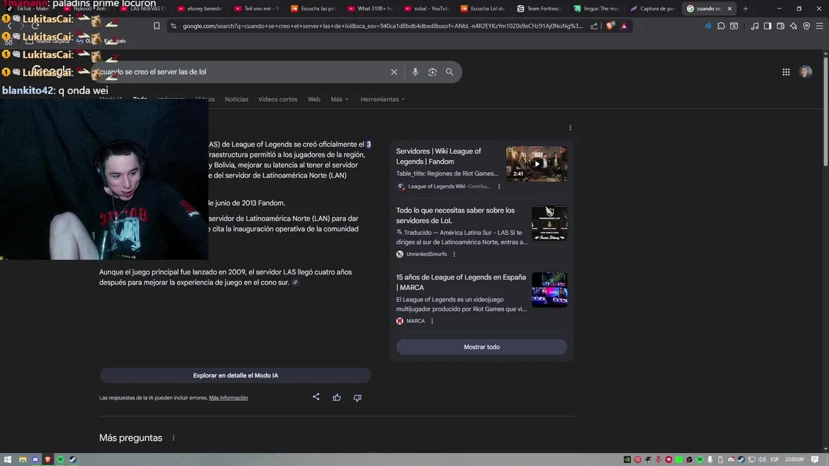Open the 'Más información' link
Image resolution: width=829 pixels, height=466 pixels.
228,397
